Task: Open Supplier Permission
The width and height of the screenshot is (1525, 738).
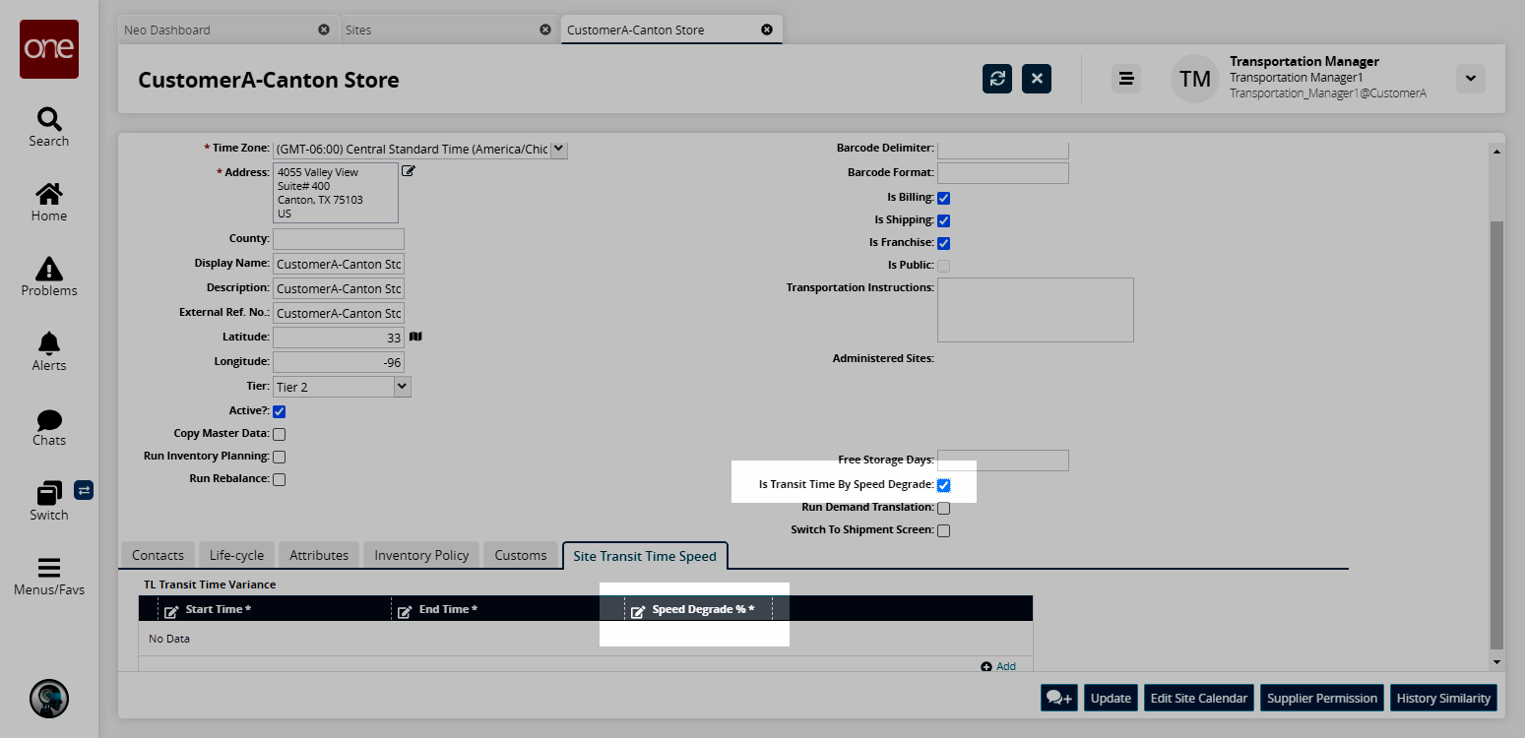Action: (x=1322, y=698)
